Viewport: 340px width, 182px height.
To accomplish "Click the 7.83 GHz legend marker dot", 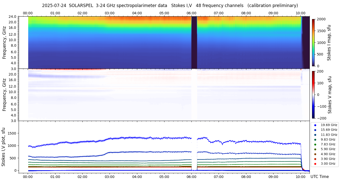I will 315,144.
